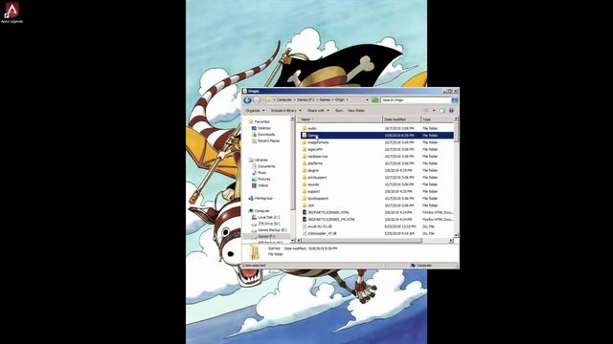The height and width of the screenshot is (344, 613).
Task: Select Documents under Libraries
Action: point(266,166)
